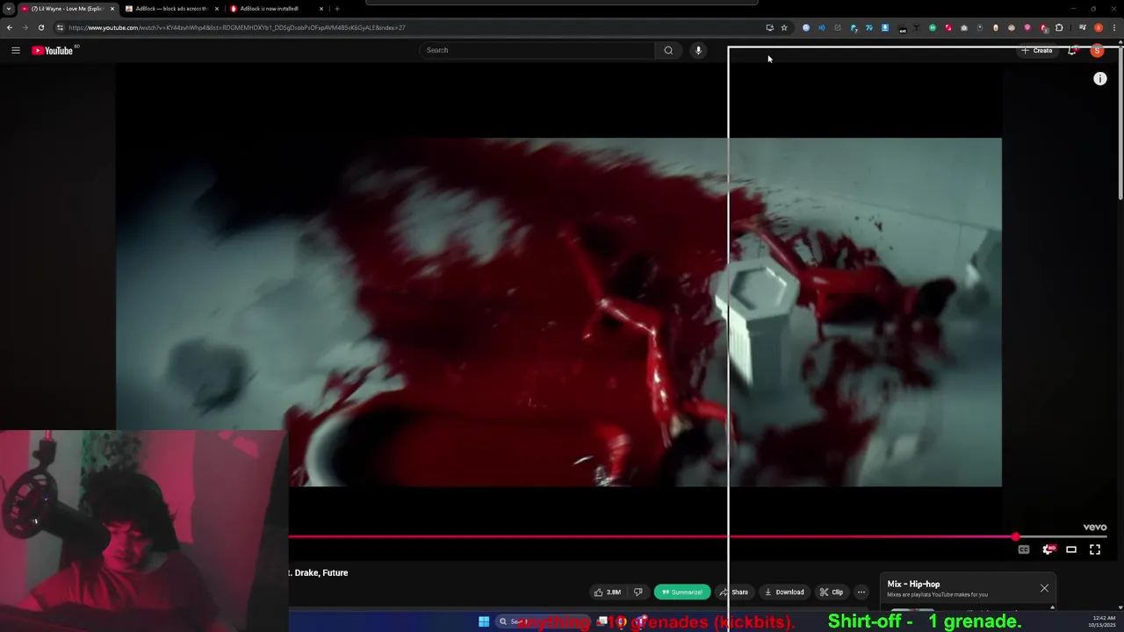Open YouTube notifications bell
This screenshot has width=1124, height=632.
click(x=1072, y=50)
